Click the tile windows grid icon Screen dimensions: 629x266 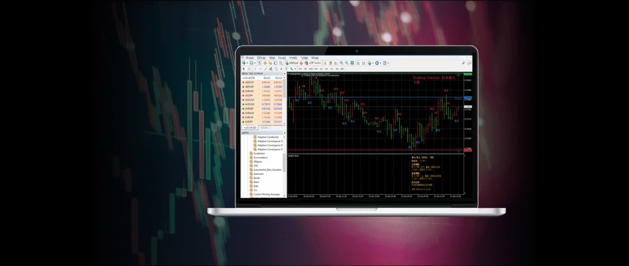pyautogui.click(x=352, y=63)
